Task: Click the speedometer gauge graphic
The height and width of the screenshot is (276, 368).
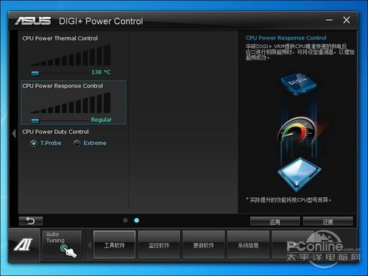Action: click(297, 130)
